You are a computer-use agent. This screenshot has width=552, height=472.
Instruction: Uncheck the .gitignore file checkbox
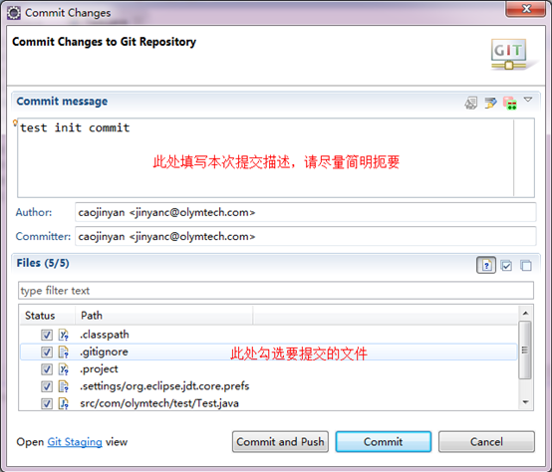coord(47,353)
